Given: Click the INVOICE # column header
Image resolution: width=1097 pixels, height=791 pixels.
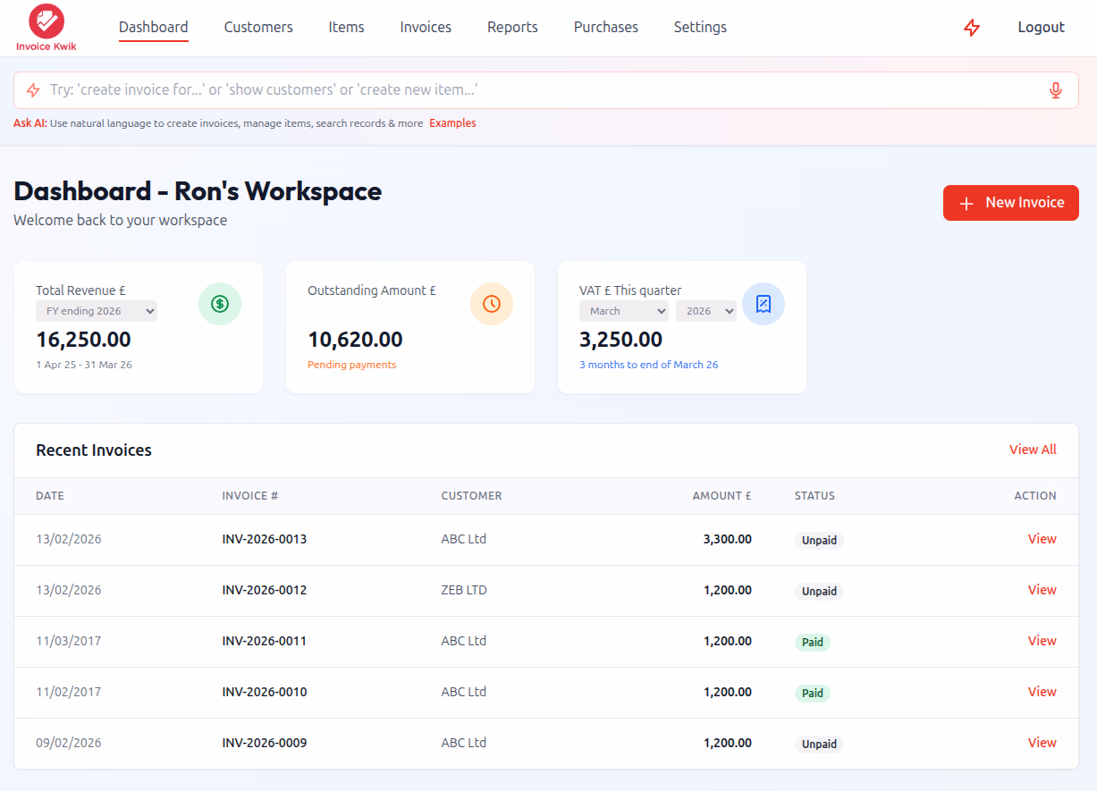Looking at the screenshot, I should [250, 496].
